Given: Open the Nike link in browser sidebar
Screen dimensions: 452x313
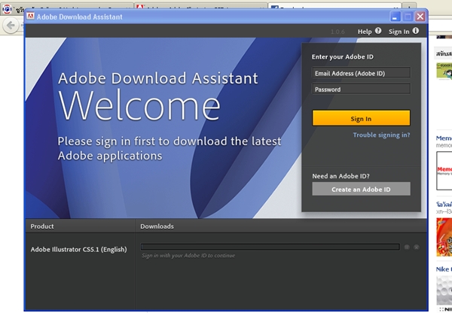Looking at the screenshot, I should point(444,269).
